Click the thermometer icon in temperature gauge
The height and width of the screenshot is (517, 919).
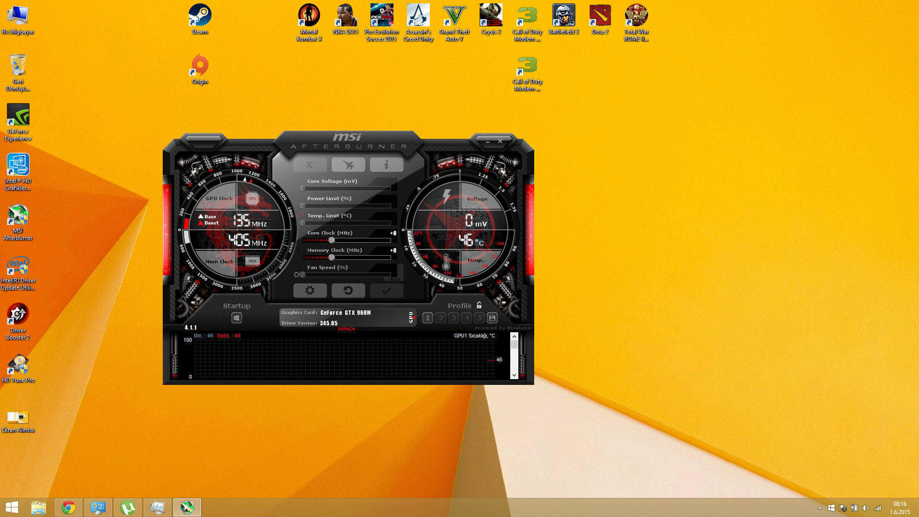pyautogui.click(x=446, y=262)
